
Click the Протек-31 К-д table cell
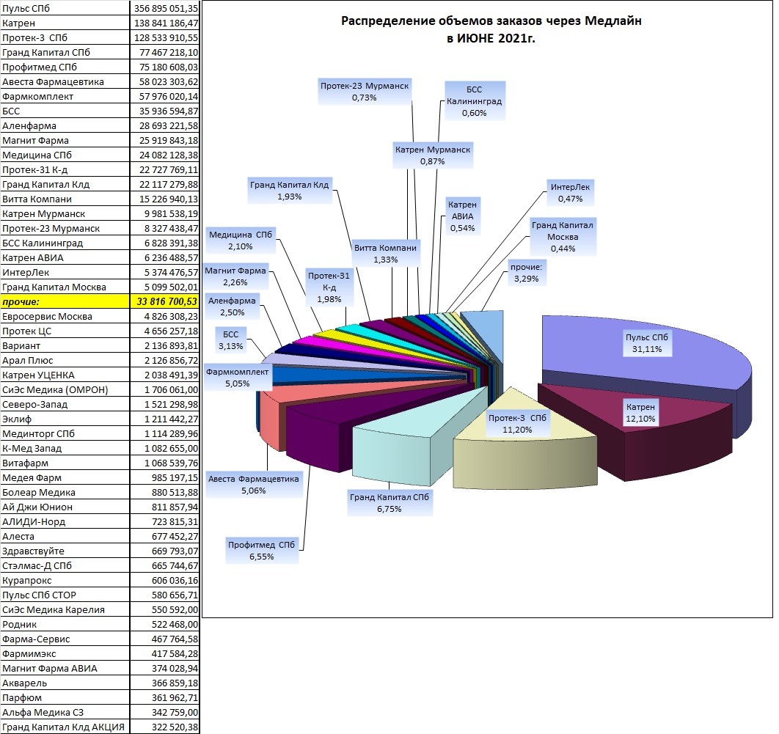(65, 169)
